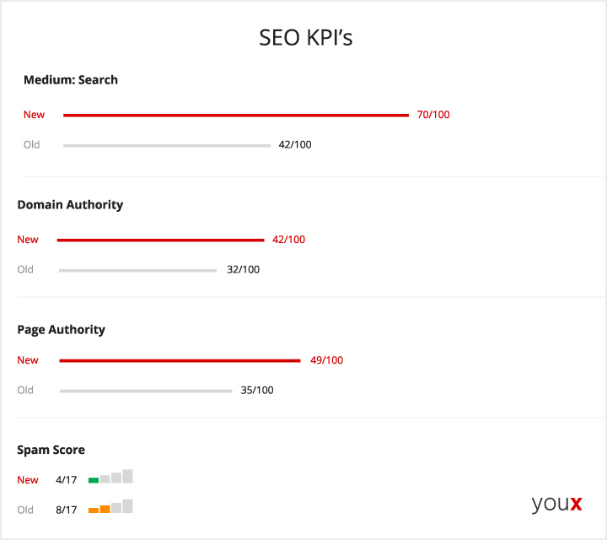Click the 70/100 score value
This screenshot has width=607, height=540.
(433, 115)
